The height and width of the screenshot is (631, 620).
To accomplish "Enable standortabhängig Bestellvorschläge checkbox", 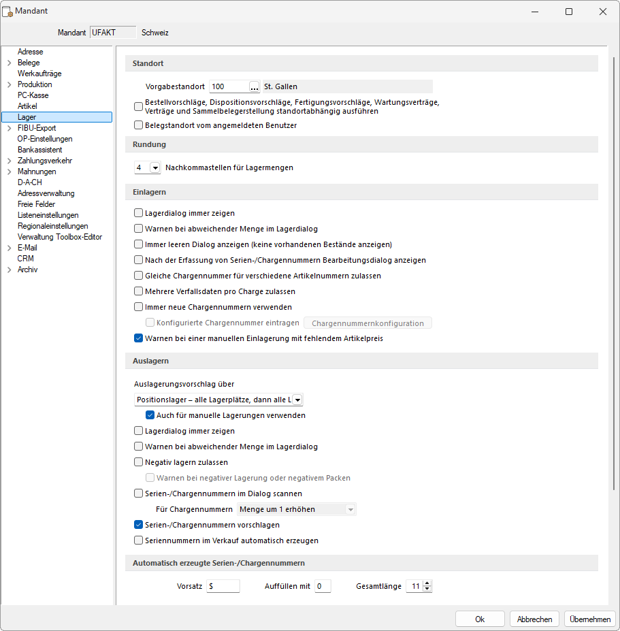I will click(x=138, y=107).
